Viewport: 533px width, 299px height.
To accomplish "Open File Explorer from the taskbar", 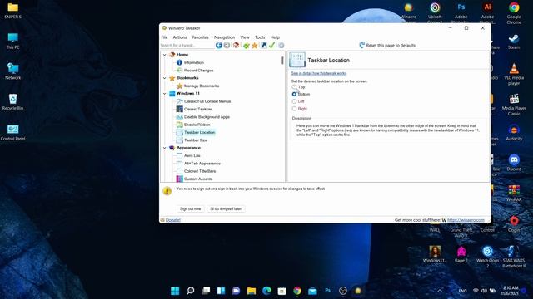I will click(252, 291).
